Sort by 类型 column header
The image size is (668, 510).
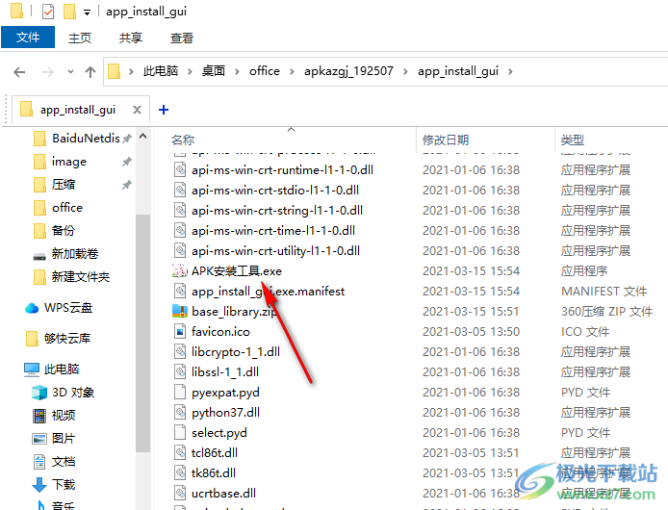click(x=572, y=140)
